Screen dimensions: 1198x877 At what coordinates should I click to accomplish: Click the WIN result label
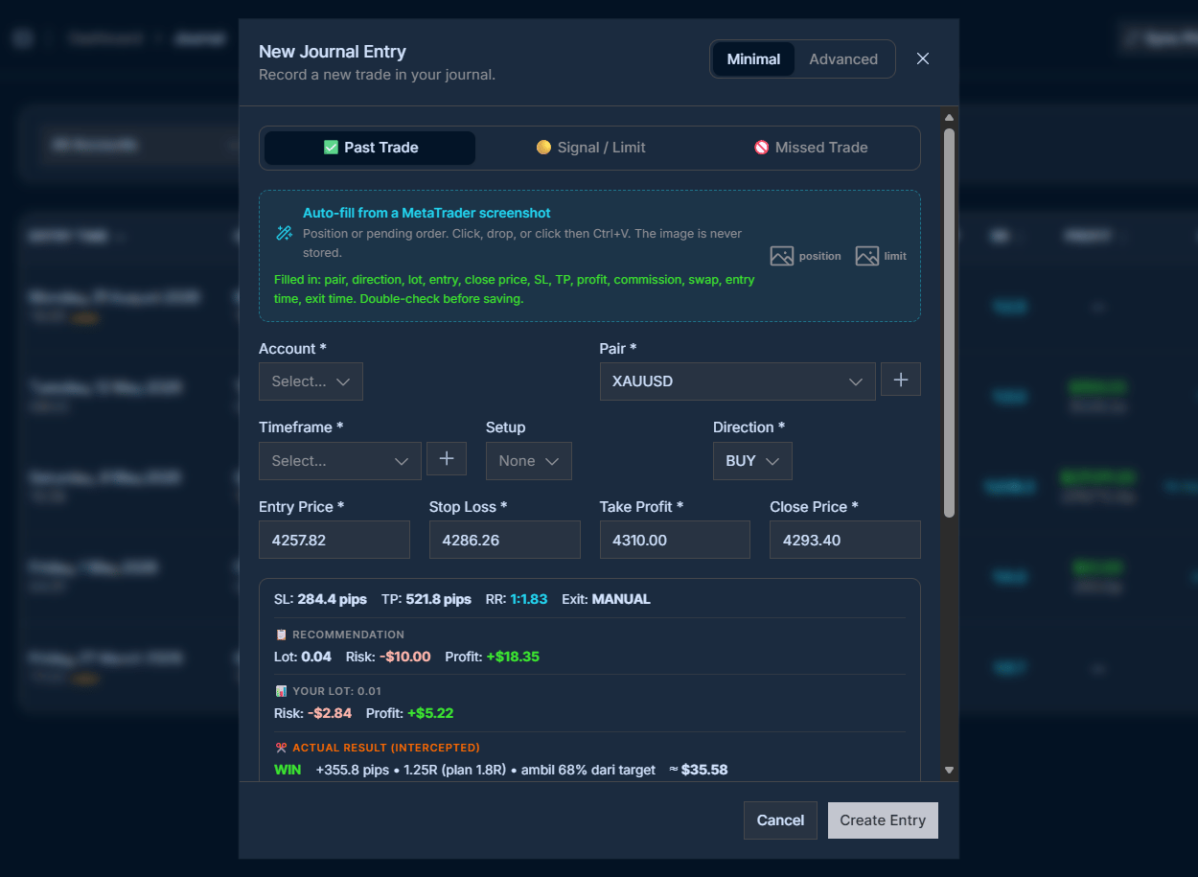point(288,770)
